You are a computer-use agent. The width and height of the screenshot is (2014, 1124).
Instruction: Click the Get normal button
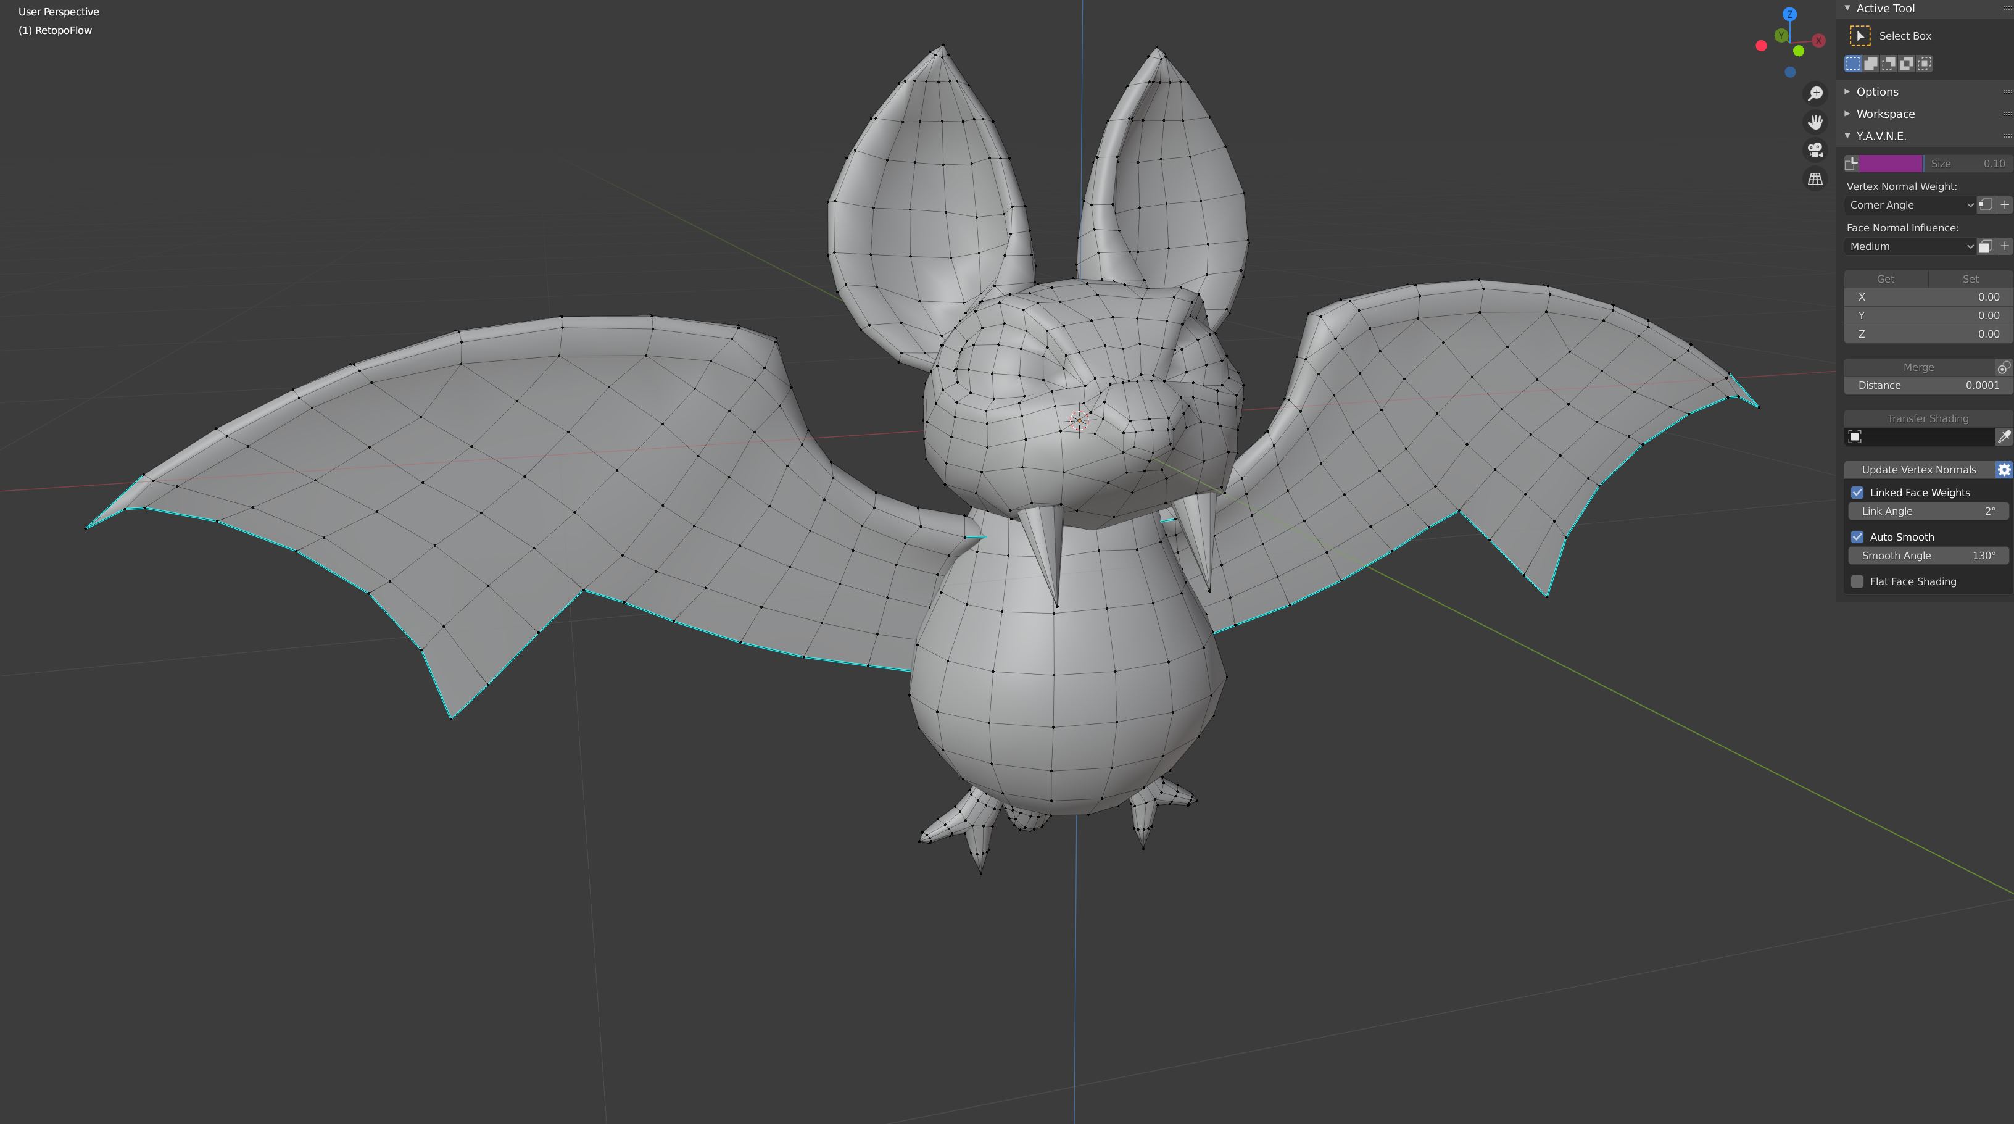point(1886,278)
